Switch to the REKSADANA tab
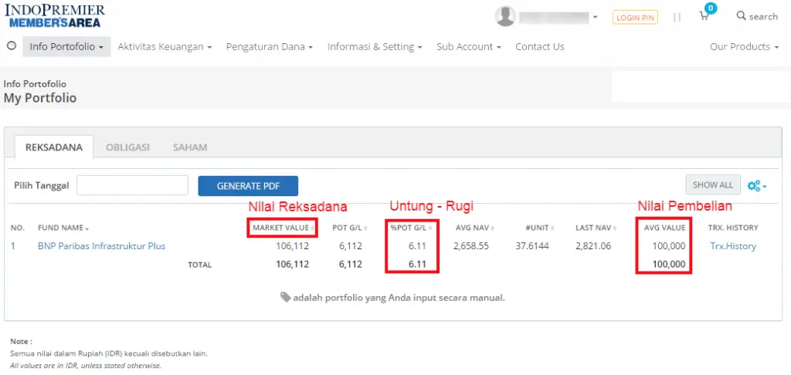 coord(54,147)
